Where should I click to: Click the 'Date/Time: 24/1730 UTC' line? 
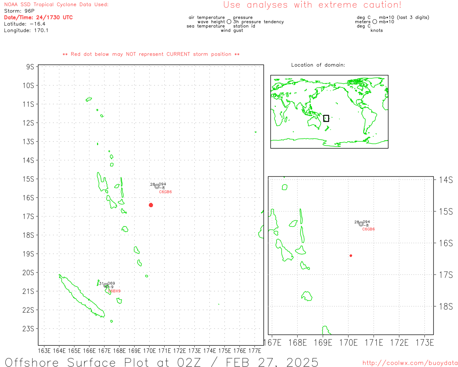(38, 18)
